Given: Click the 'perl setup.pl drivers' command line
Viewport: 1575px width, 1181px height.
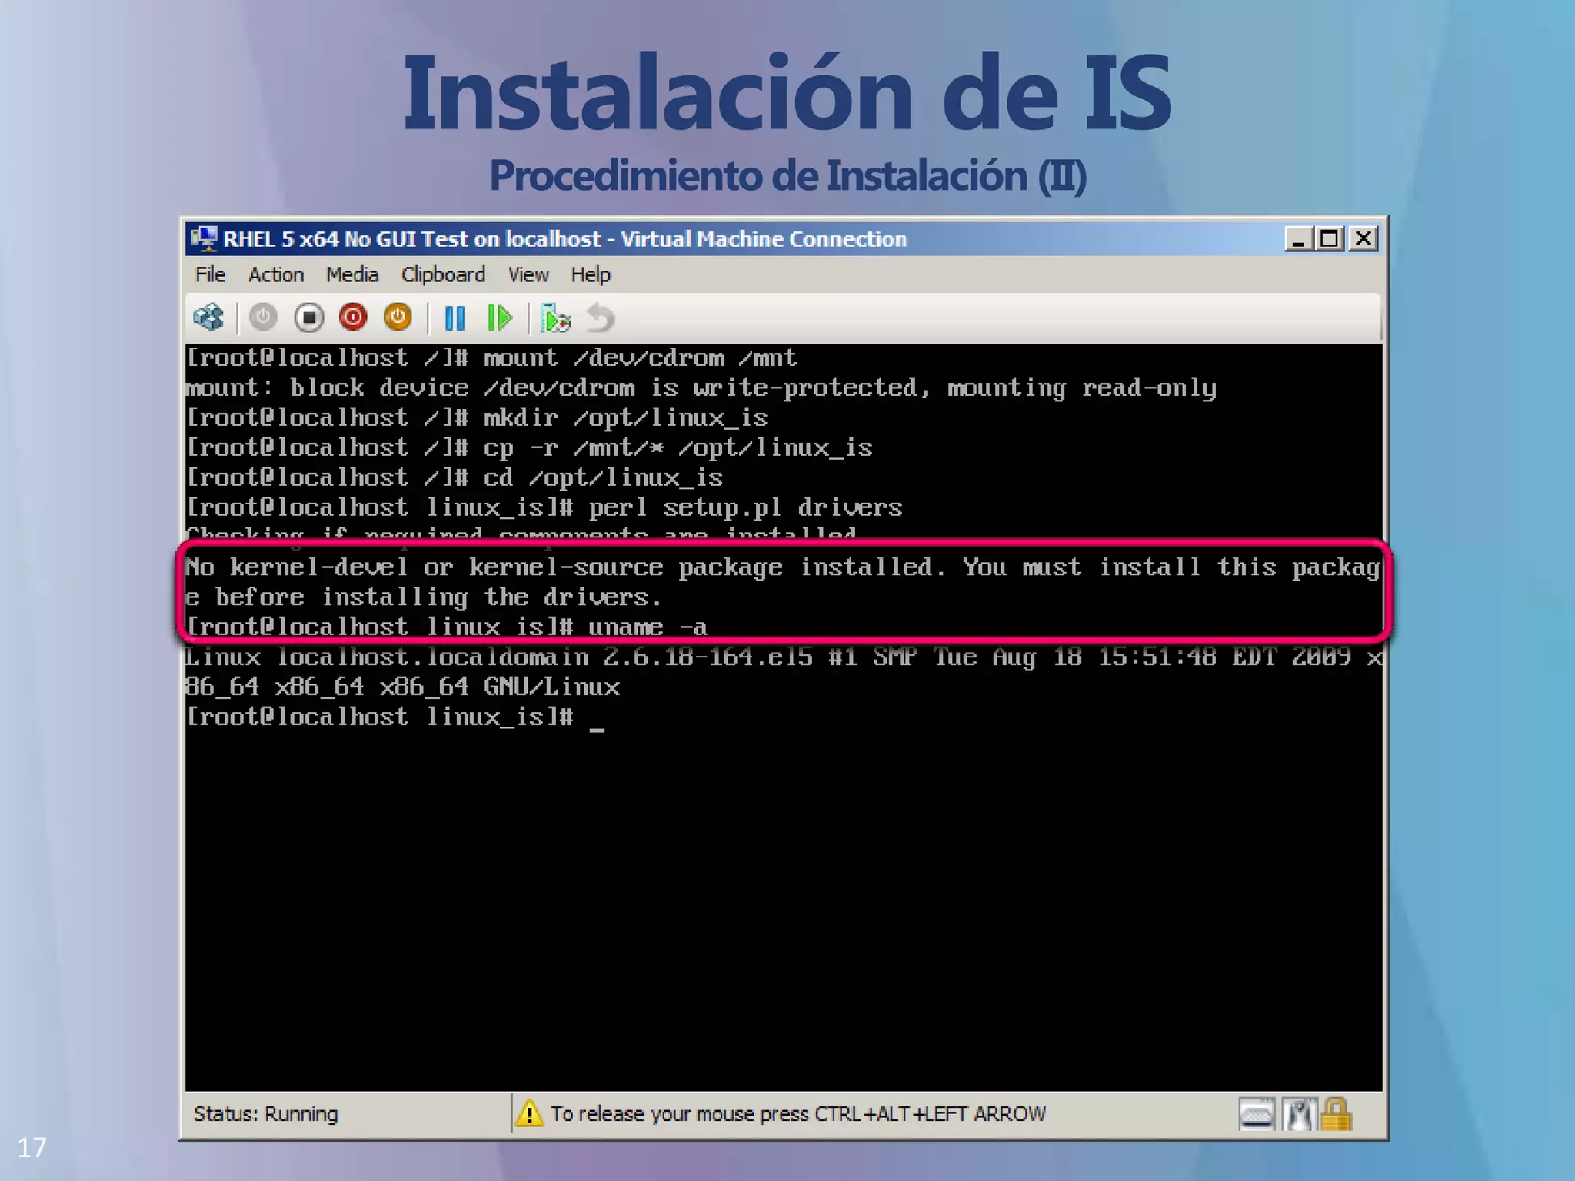Looking at the screenshot, I should [544, 507].
